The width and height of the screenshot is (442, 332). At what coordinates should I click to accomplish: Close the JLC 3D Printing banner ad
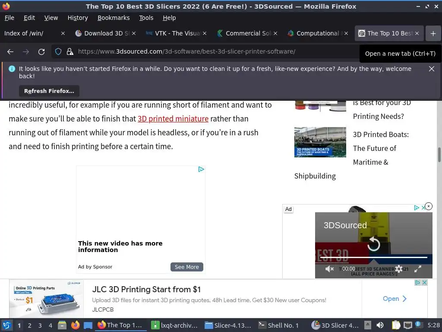click(x=425, y=282)
